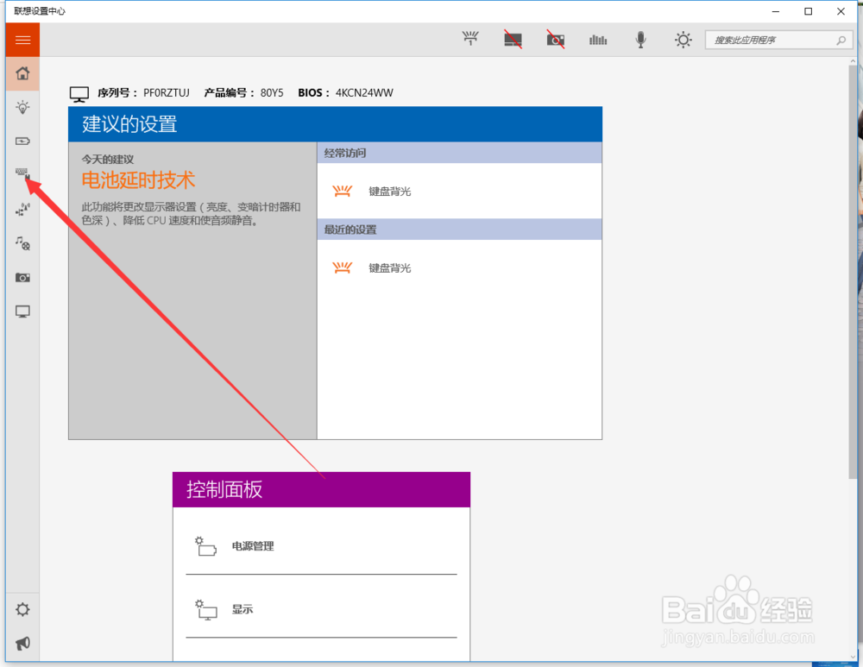The height and width of the screenshot is (667, 863).
Task: Click the serial number PF0RZTUJ text
Action: [x=167, y=93]
